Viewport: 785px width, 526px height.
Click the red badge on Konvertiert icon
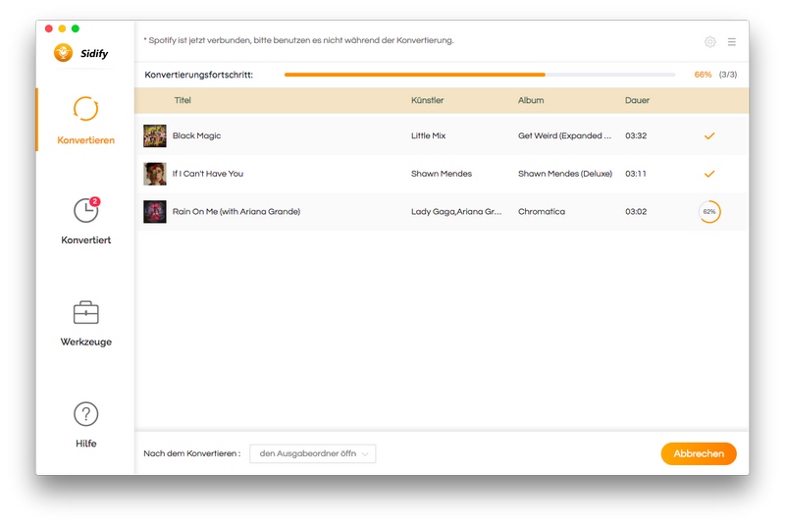94,201
